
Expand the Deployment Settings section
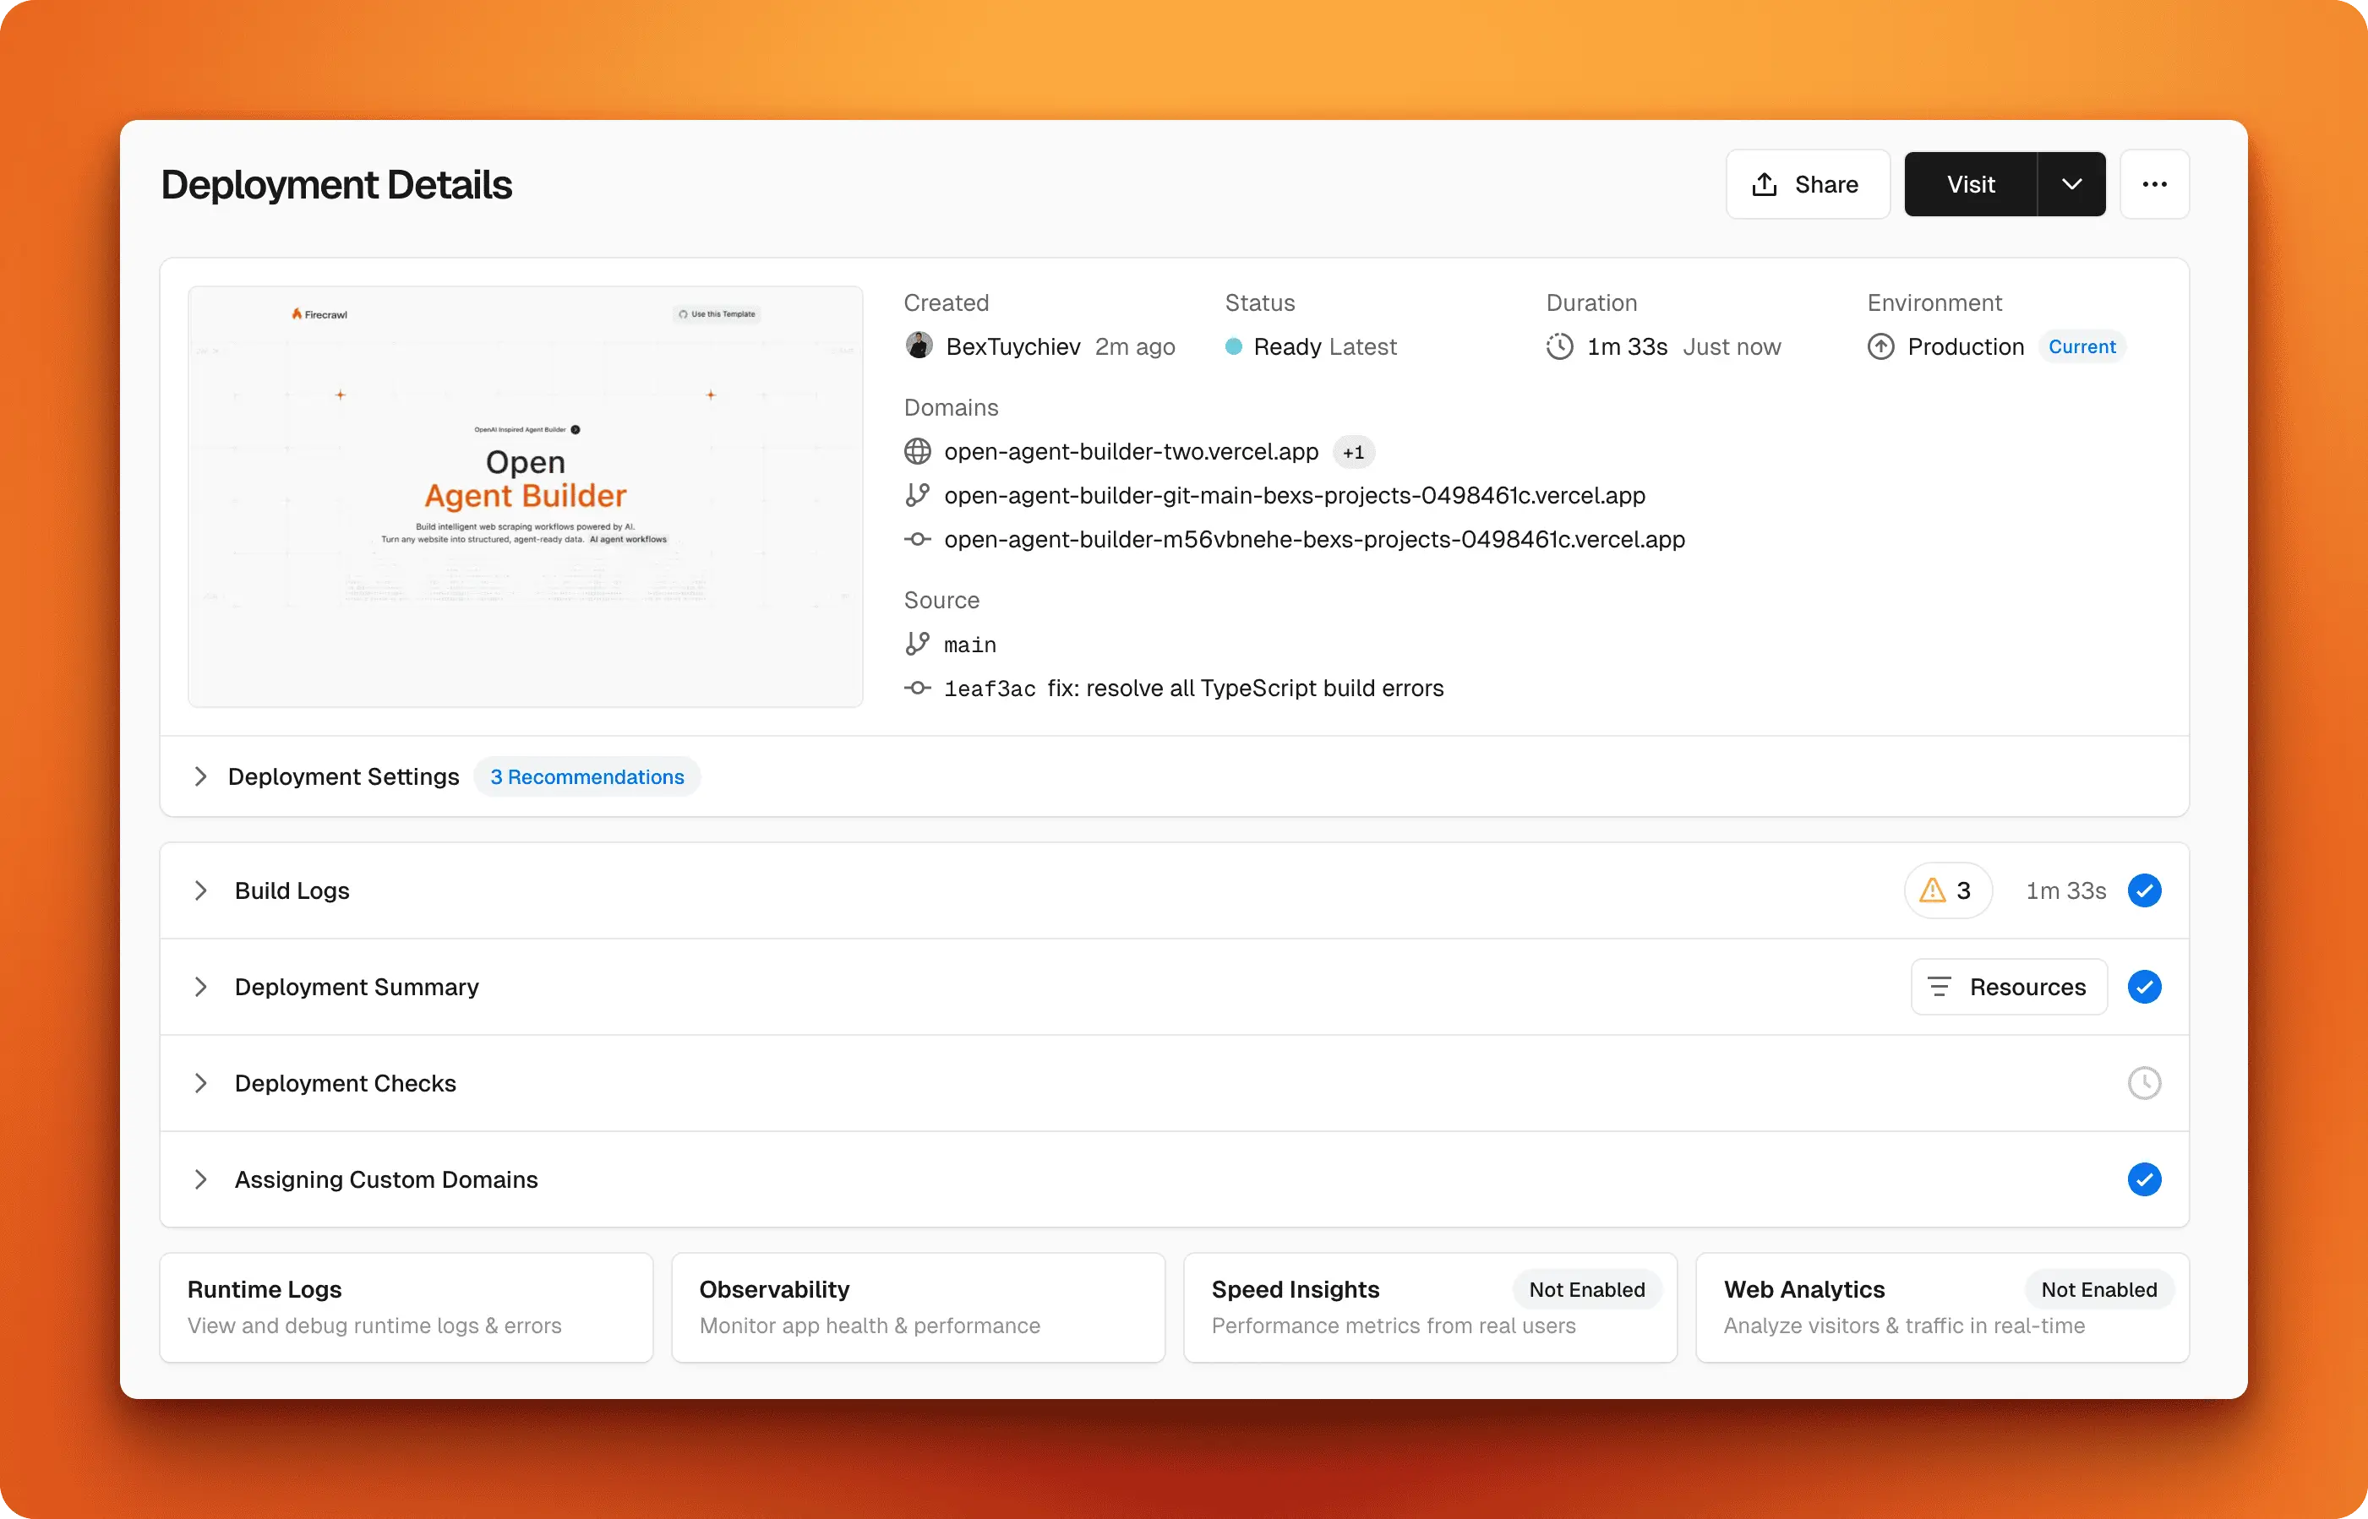click(x=201, y=777)
